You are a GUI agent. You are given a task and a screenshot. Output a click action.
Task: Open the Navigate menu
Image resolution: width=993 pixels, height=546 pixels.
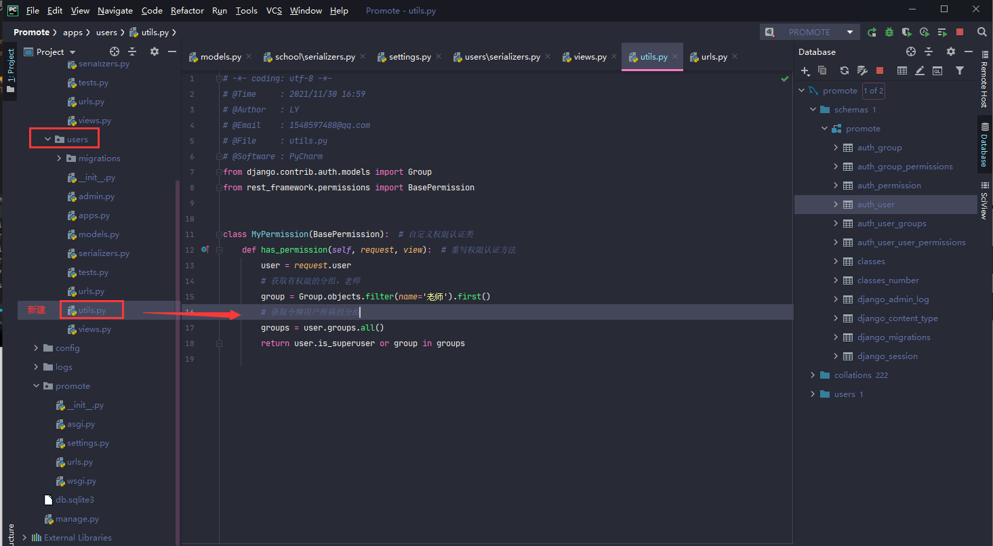pyautogui.click(x=115, y=11)
